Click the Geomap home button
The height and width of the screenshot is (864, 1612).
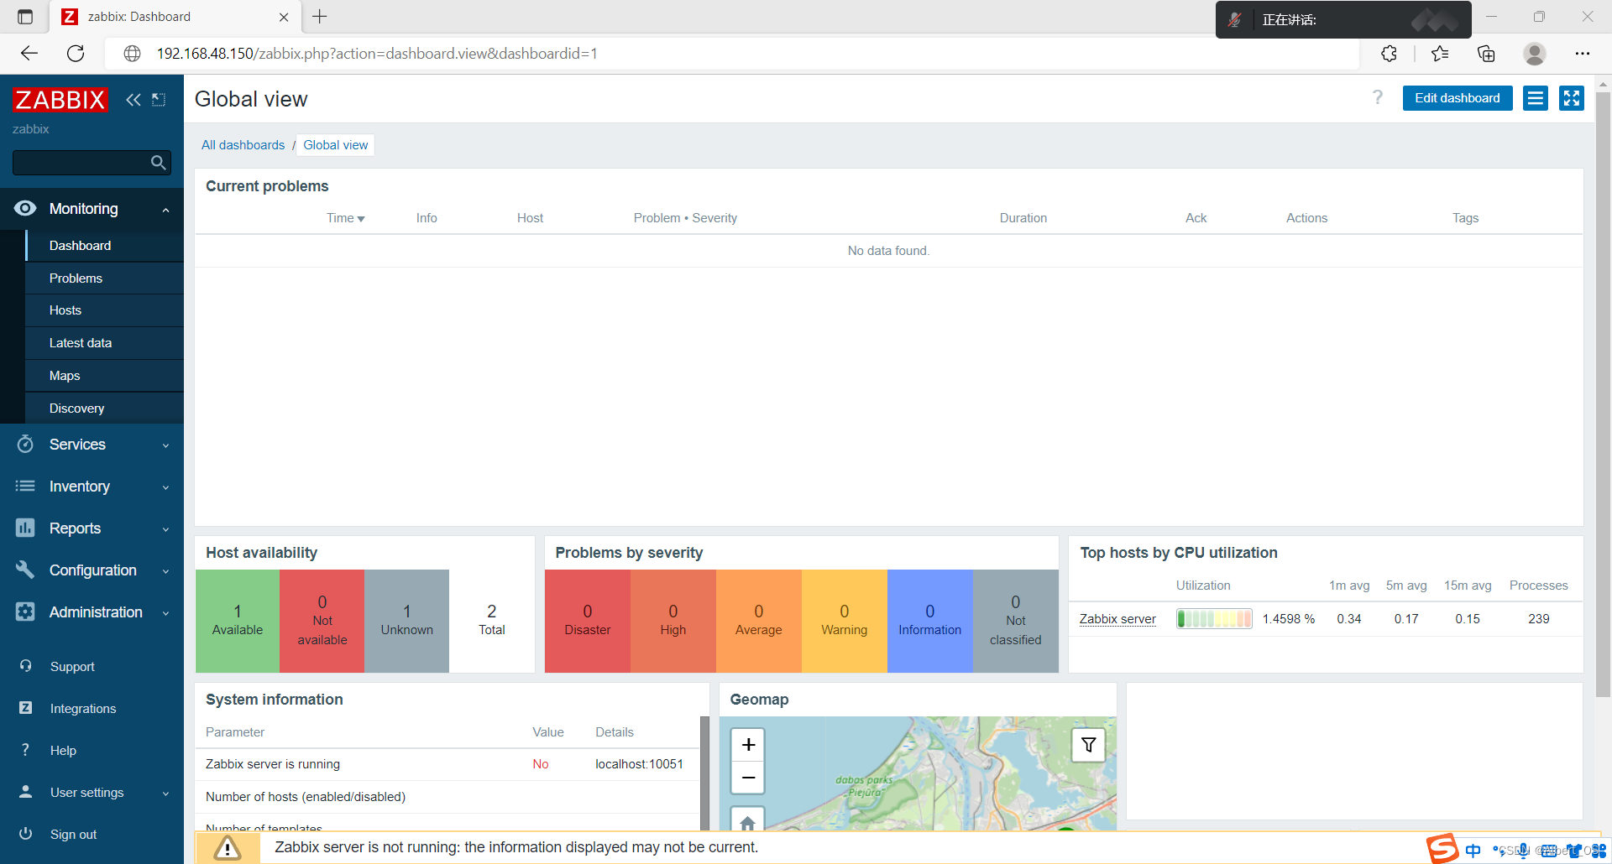pos(748,822)
